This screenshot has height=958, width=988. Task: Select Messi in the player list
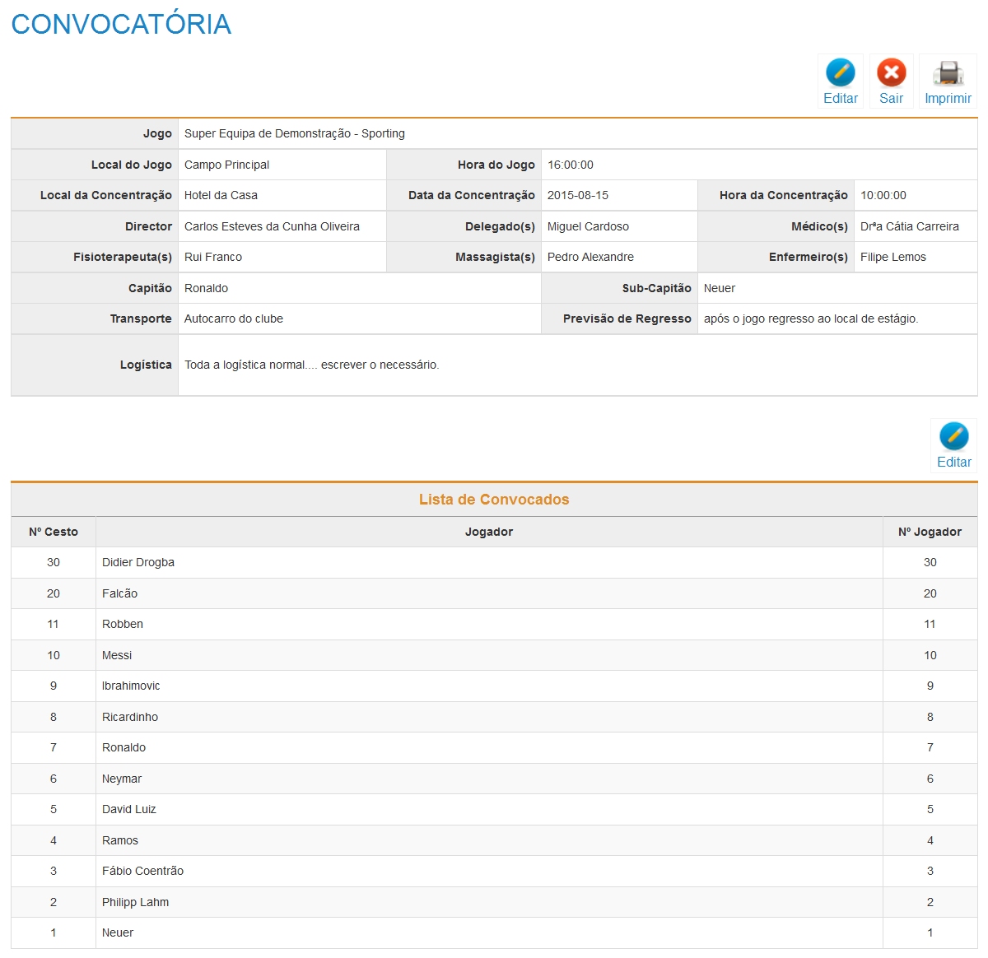(x=117, y=655)
